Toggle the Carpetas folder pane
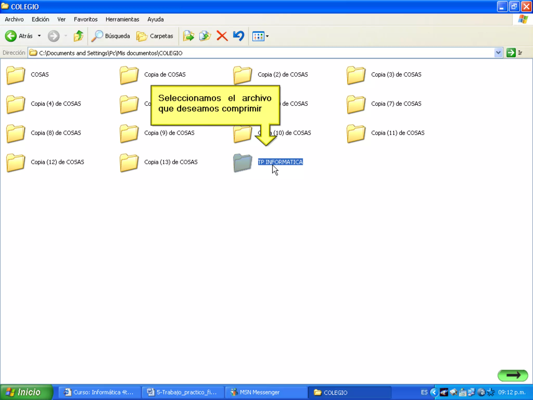 coord(155,36)
